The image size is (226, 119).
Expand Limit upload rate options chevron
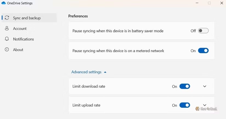pyautogui.click(x=205, y=105)
